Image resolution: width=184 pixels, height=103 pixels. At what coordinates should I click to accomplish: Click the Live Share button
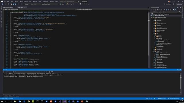tap(167, 4)
